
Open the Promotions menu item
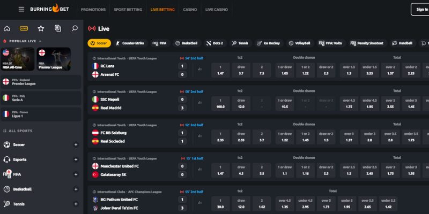93,10
